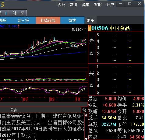
Task: Close the trading window
Action: pyautogui.click(x=139, y=4)
